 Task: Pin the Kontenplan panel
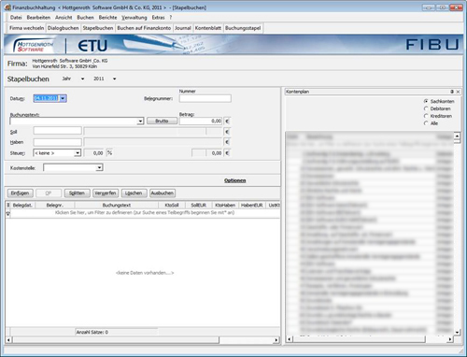point(452,92)
